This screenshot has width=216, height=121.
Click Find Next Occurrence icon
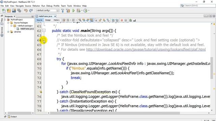[x=88, y=20]
